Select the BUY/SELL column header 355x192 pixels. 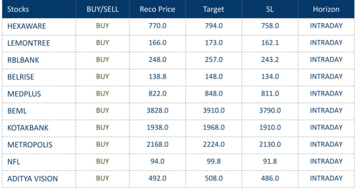click(103, 9)
